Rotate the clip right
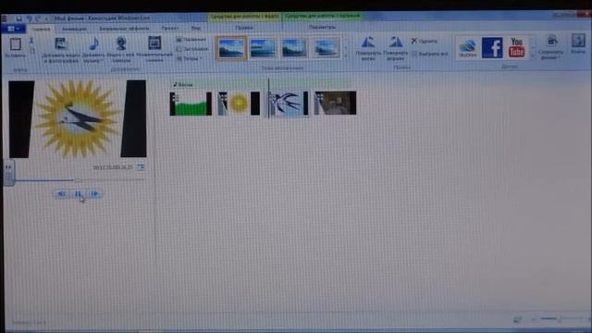The image size is (592, 333). pos(395,48)
